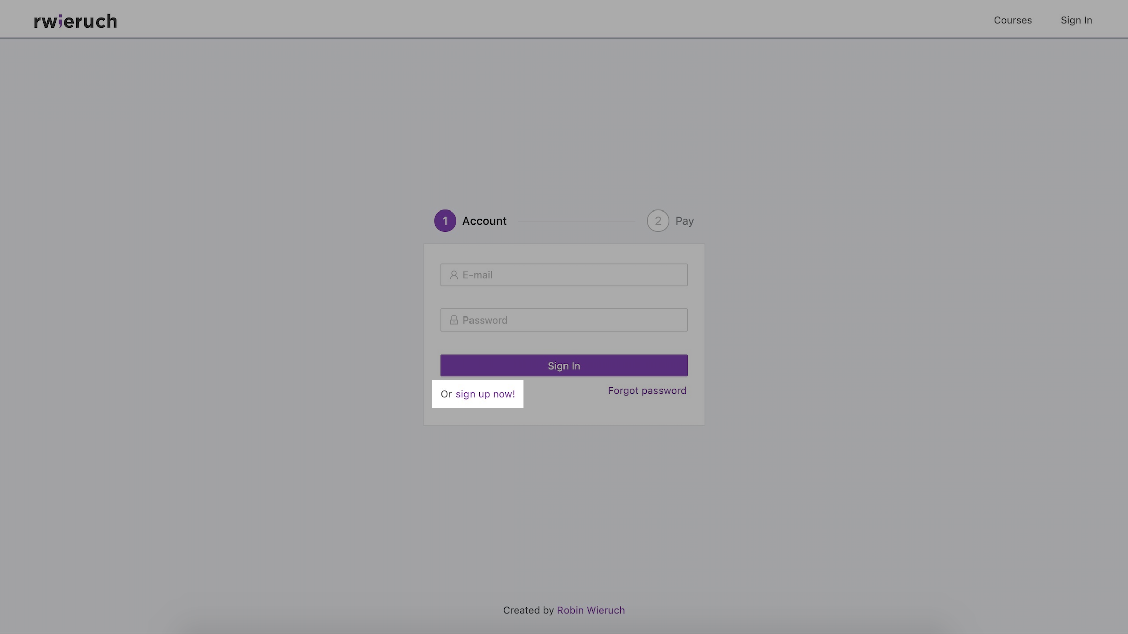Select step 1 Account circle
This screenshot has width=1128, height=634.
[x=445, y=221]
